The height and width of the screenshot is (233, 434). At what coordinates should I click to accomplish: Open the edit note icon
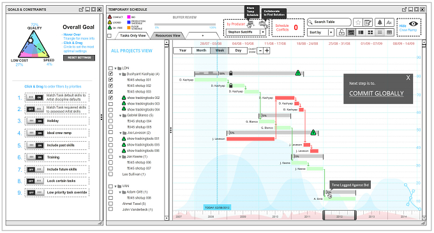pyautogui.click(x=368, y=22)
